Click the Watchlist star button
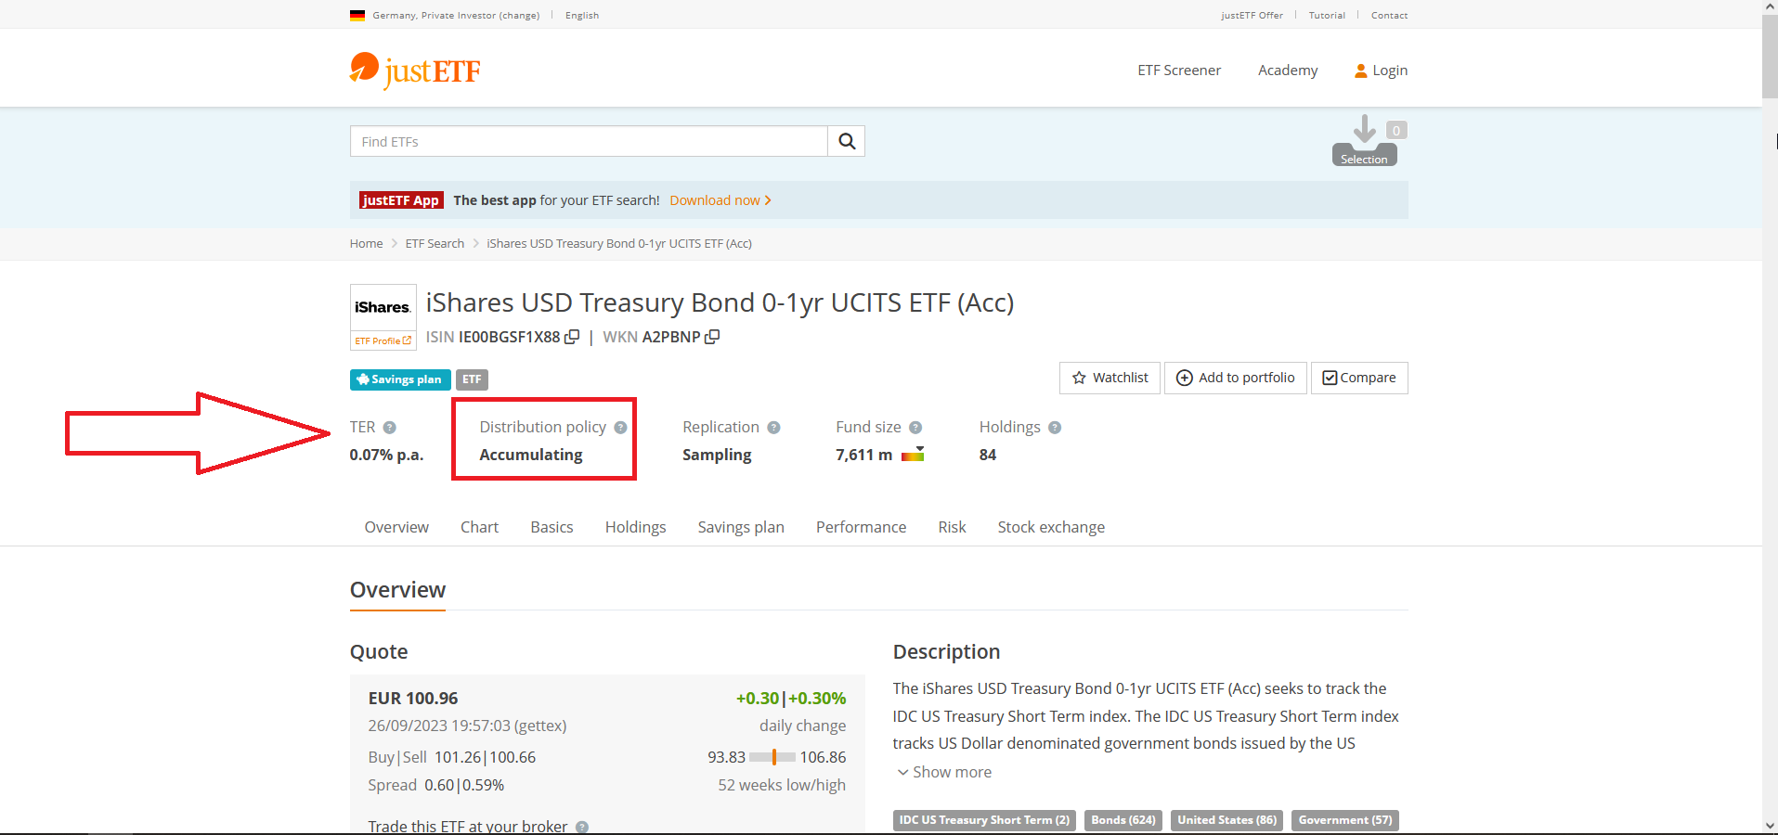The image size is (1778, 835). (x=1110, y=378)
